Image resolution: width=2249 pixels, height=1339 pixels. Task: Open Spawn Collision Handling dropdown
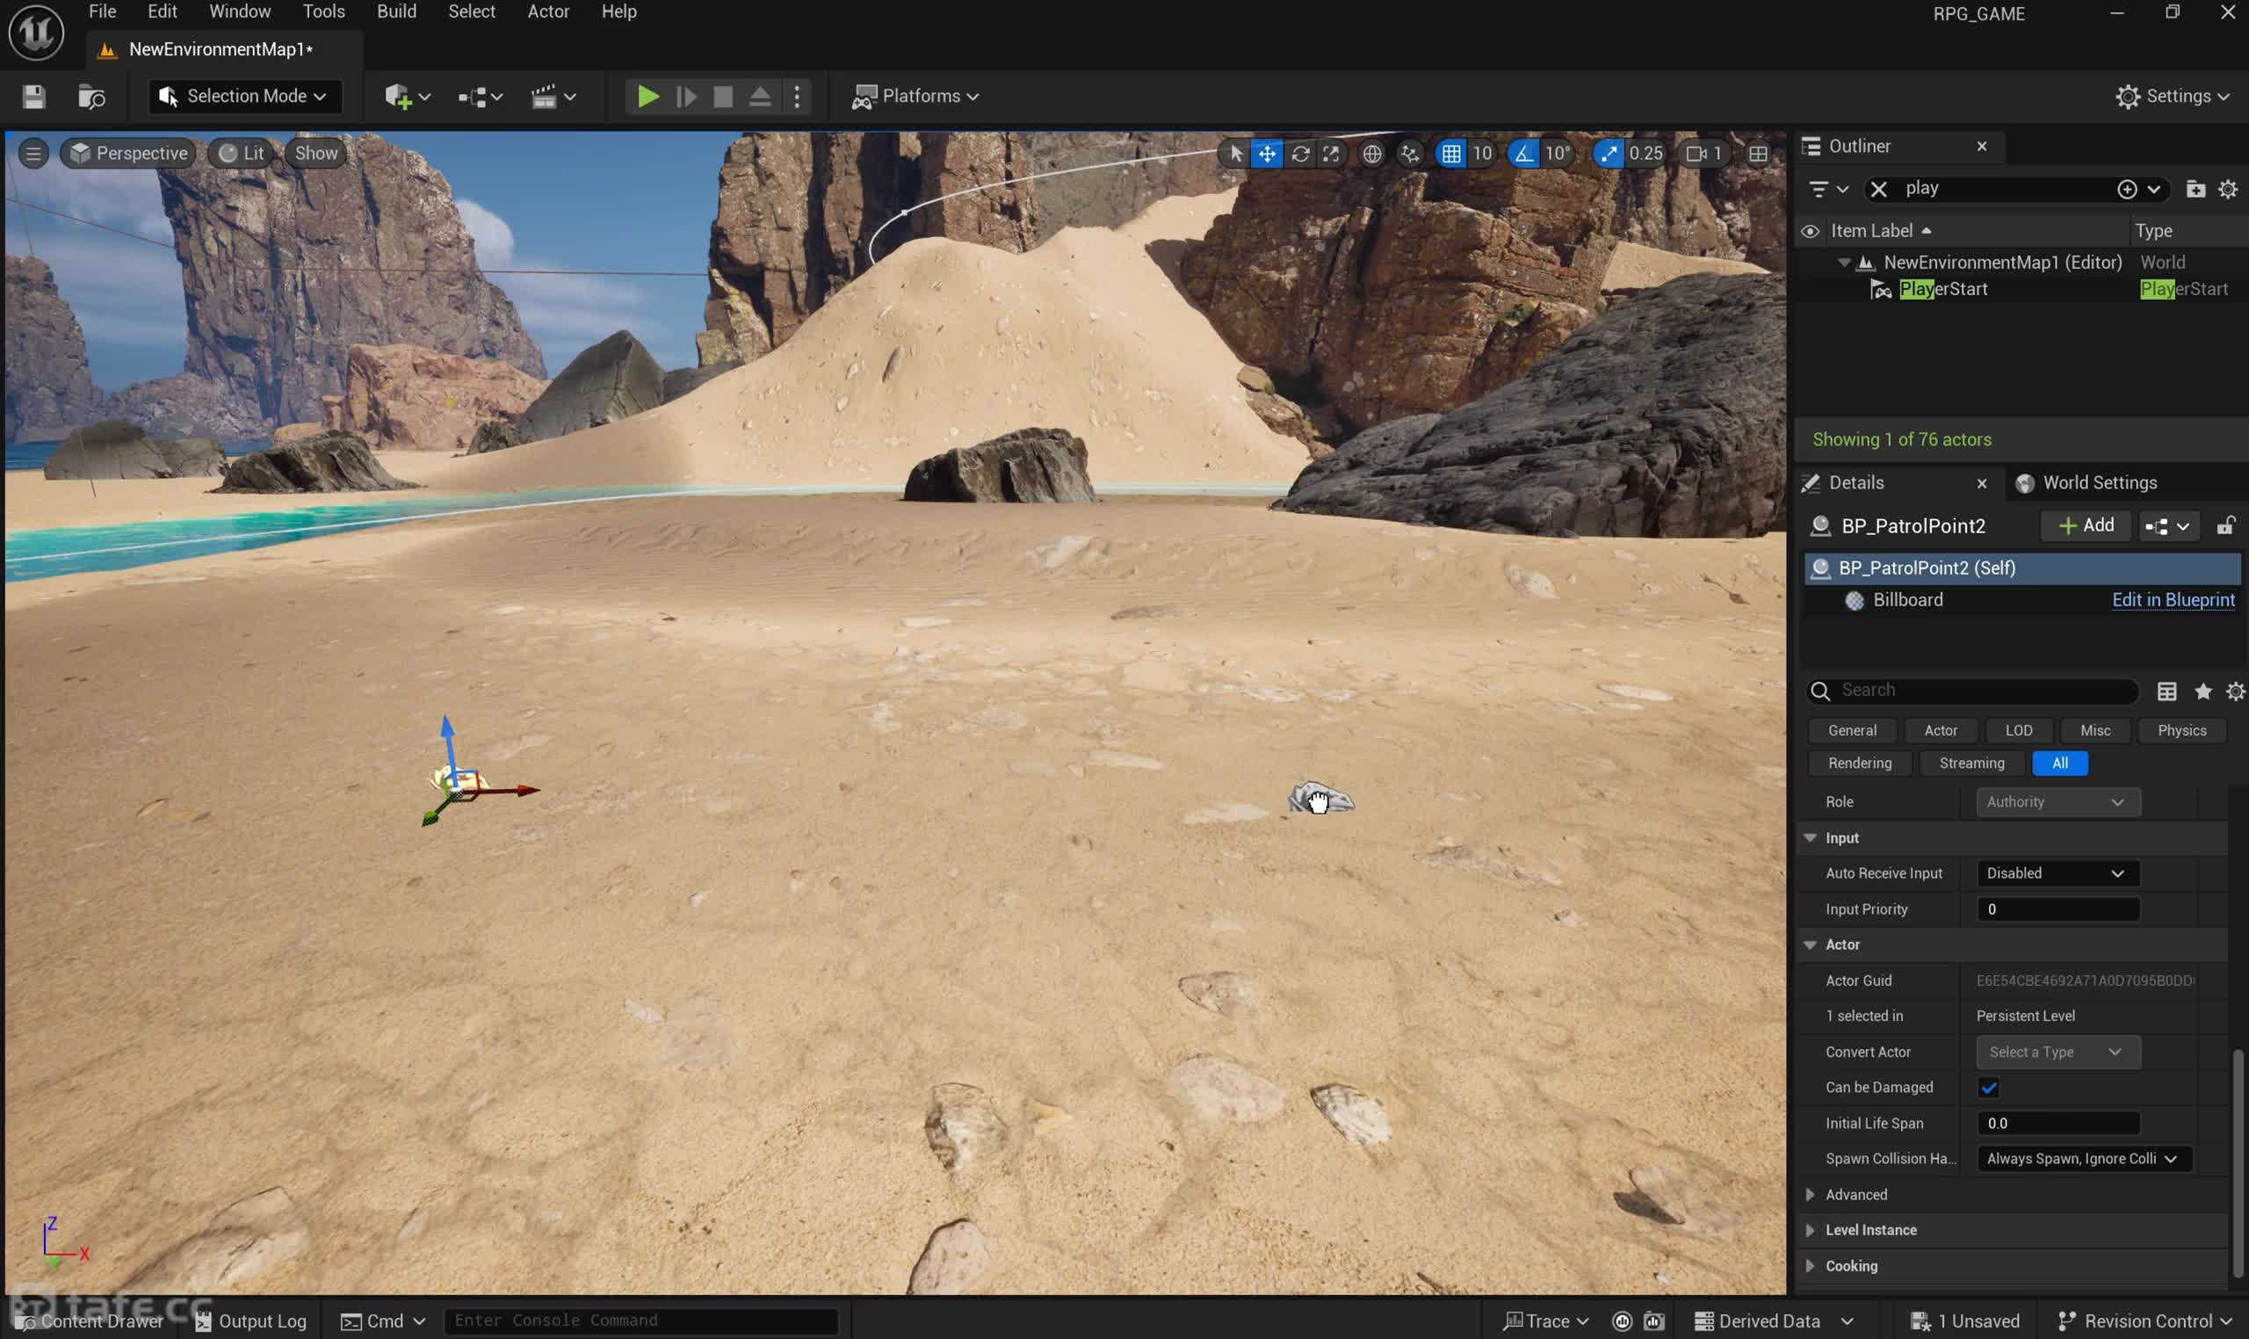click(2083, 1159)
